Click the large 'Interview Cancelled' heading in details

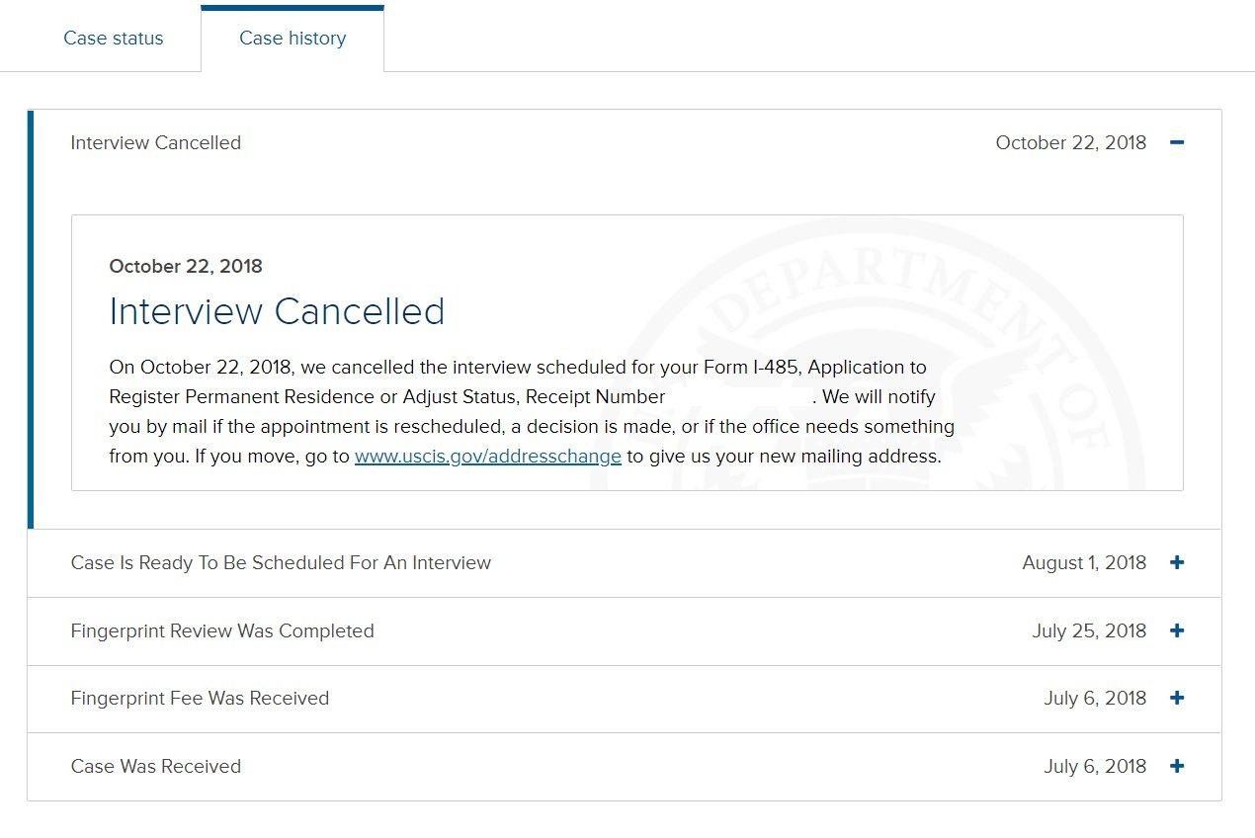pos(277,311)
